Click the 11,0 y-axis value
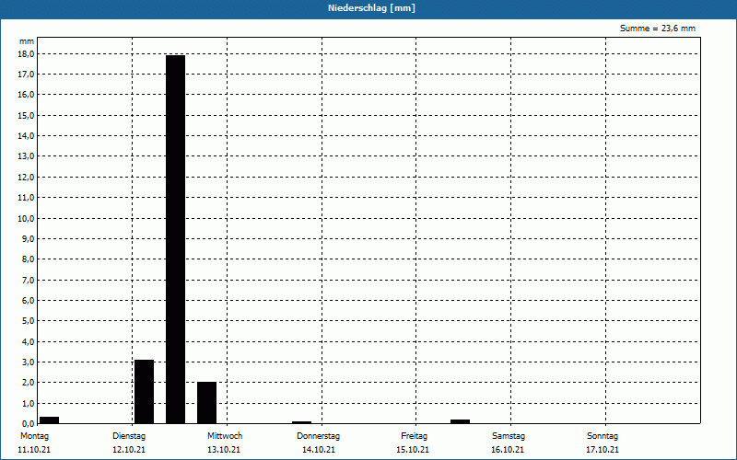737x460 pixels. (27, 198)
